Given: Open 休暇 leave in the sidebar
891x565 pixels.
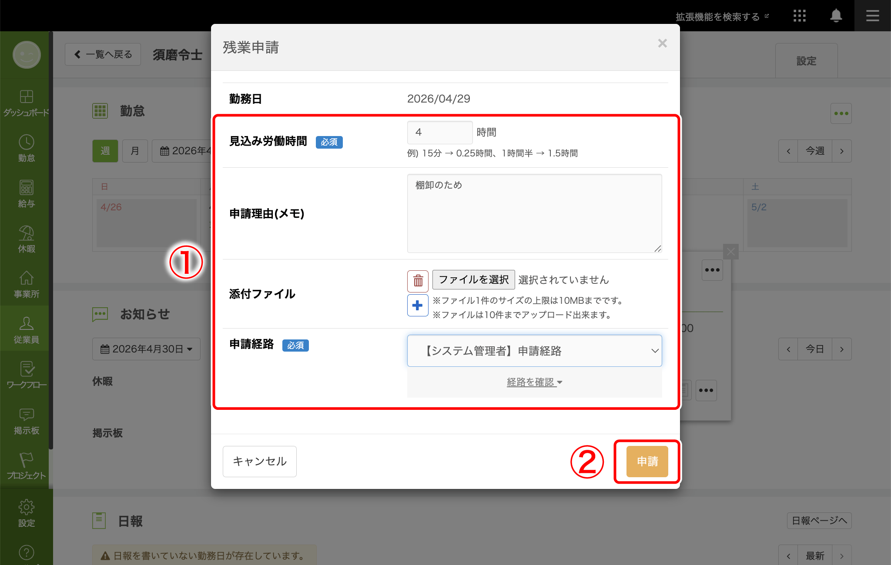Looking at the screenshot, I should 26,239.
